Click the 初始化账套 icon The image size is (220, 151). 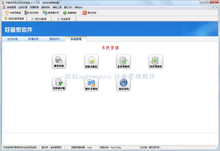[x=91, y=62]
